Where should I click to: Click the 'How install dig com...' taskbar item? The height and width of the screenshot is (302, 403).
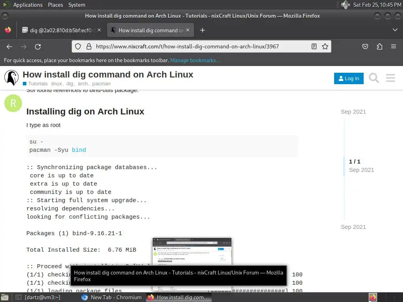[179, 297]
